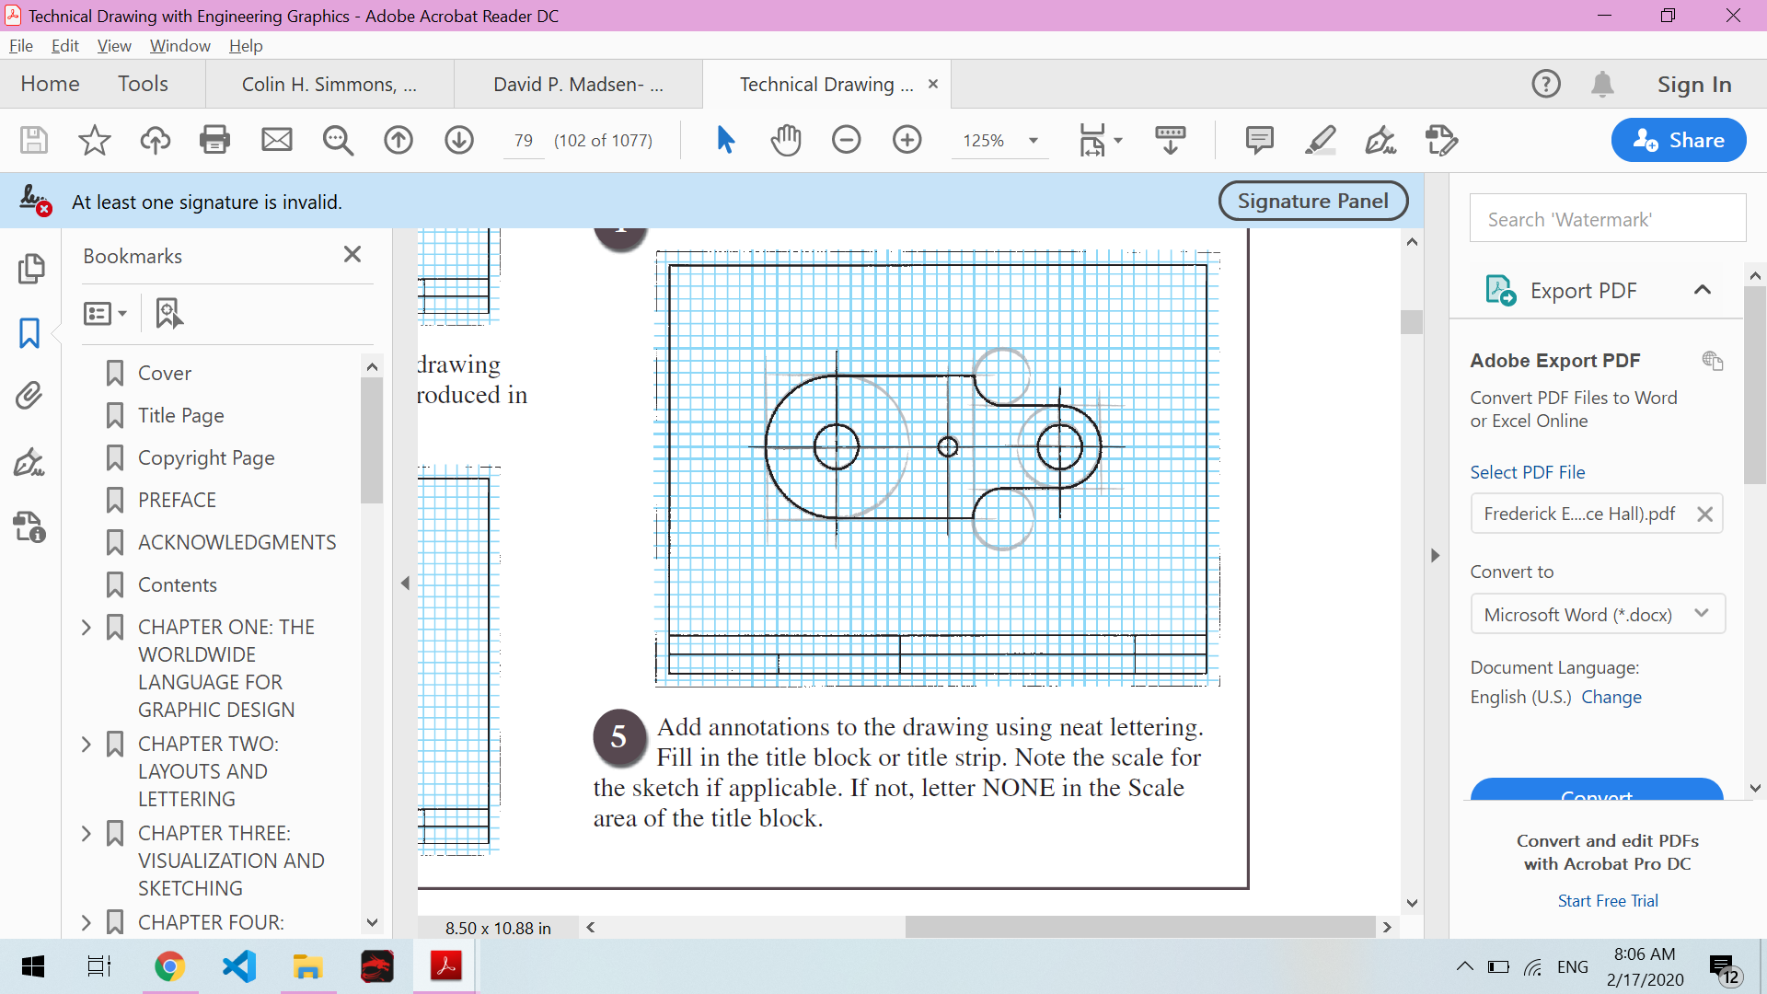This screenshot has width=1767, height=994.
Task: Click the highlight text pen icon
Action: (x=1320, y=140)
